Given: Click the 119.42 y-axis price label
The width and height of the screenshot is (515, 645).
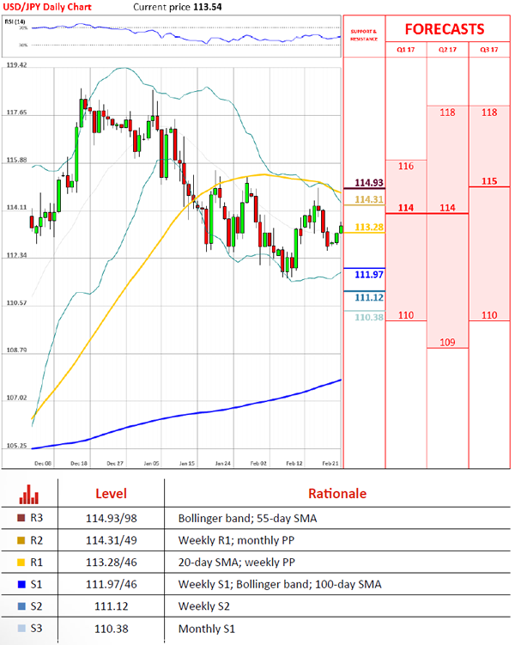Looking at the screenshot, I should 16,65.
